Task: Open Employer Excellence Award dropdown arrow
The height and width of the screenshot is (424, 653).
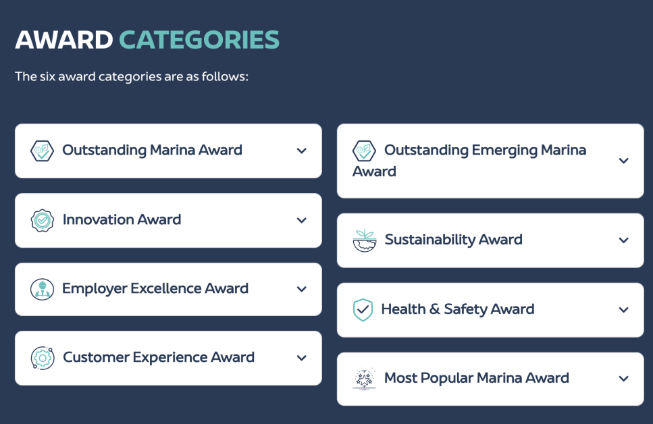Action: tap(302, 289)
